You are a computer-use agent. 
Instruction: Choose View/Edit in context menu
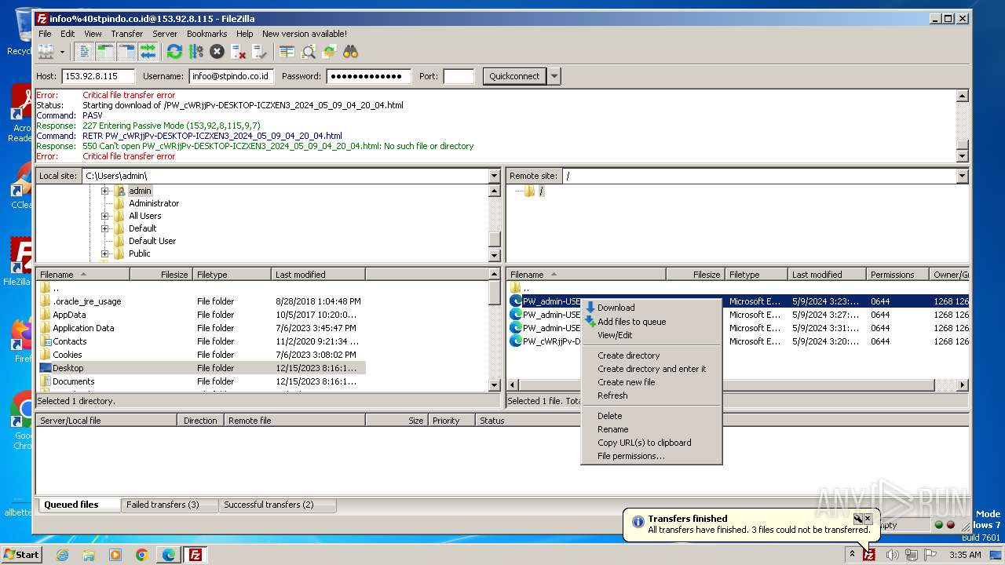(651, 335)
